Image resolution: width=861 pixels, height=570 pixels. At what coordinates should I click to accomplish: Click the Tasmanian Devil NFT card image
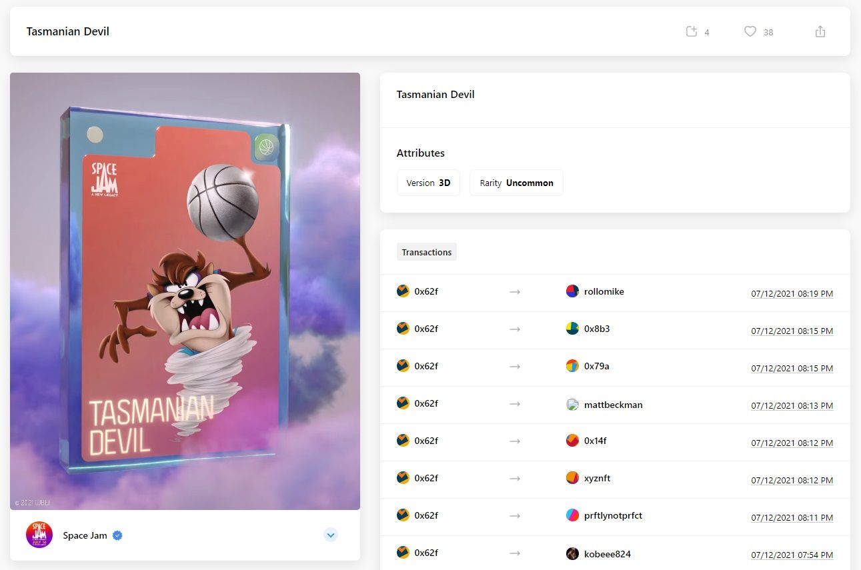[185, 291]
